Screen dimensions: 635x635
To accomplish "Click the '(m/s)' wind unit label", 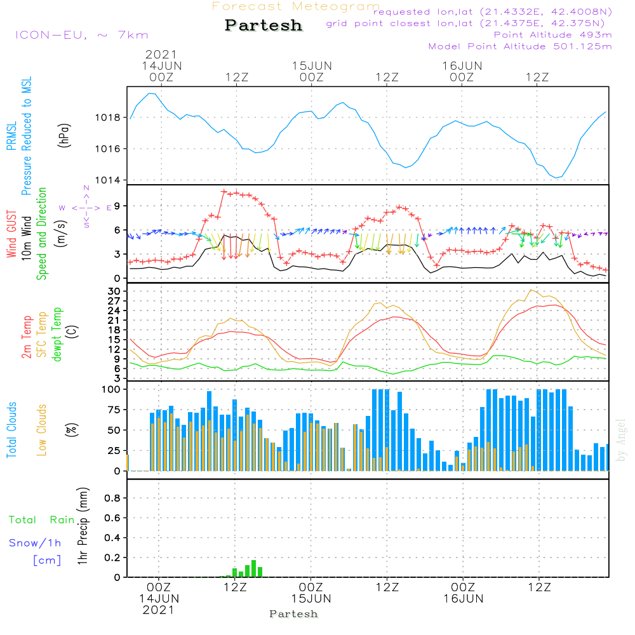I will click(62, 234).
